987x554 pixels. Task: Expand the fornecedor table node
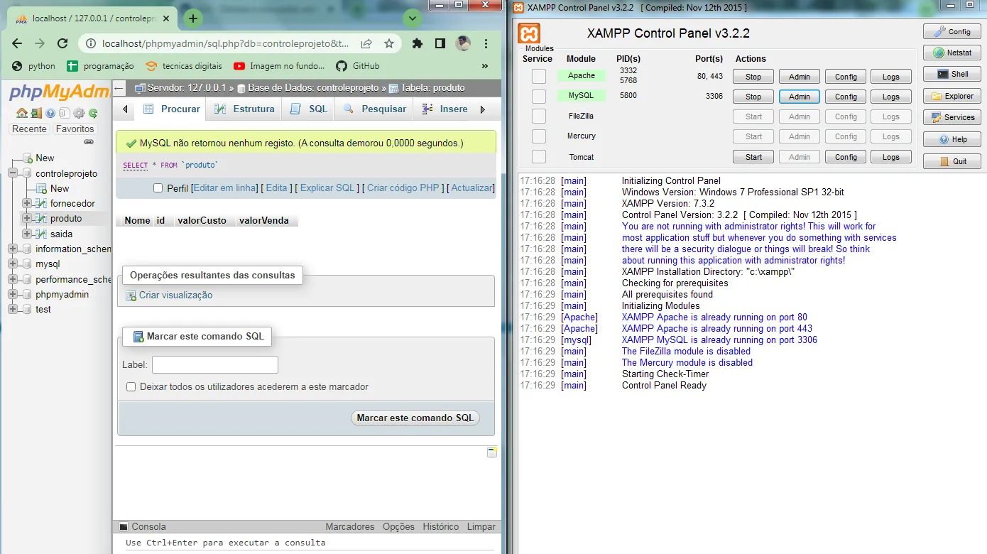pyautogui.click(x=27, y=204)
